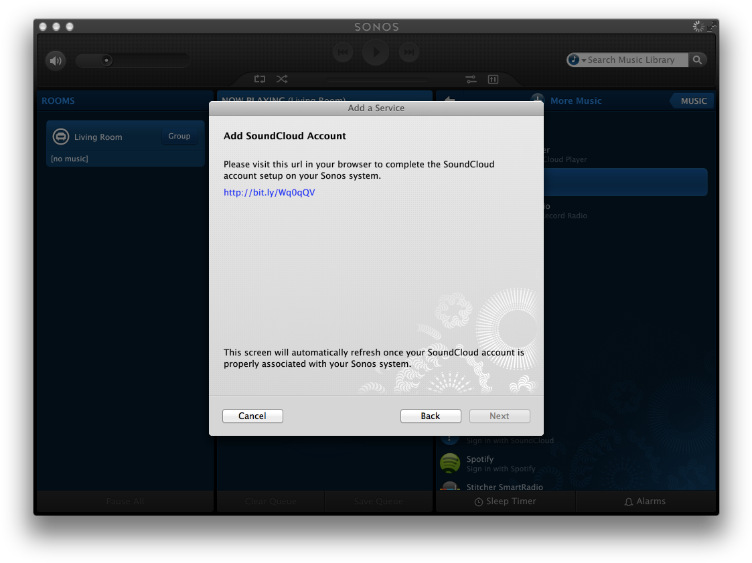Viewport: 752px width, 563px height.
Task: Click Sign in with Spotify text
Action: click(x=501, y=469)
